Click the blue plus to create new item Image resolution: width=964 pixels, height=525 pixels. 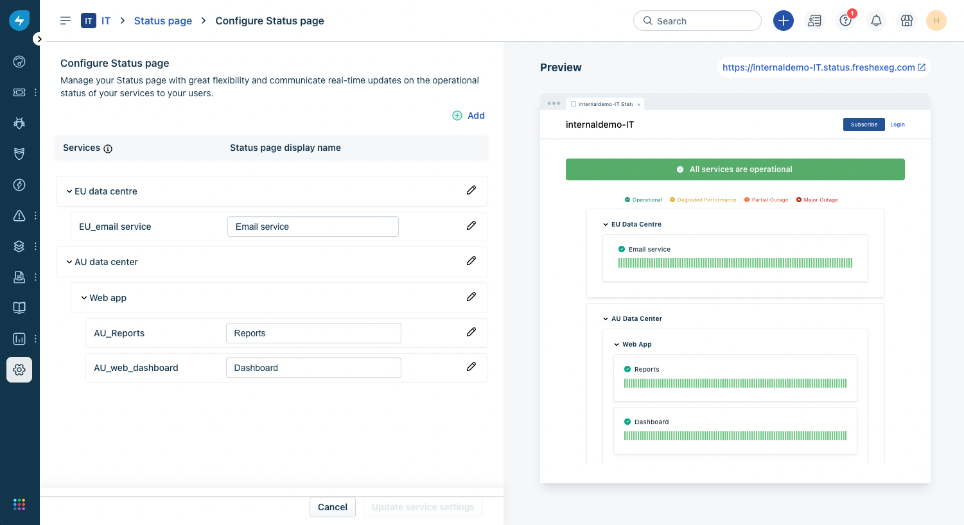(784, 20)
